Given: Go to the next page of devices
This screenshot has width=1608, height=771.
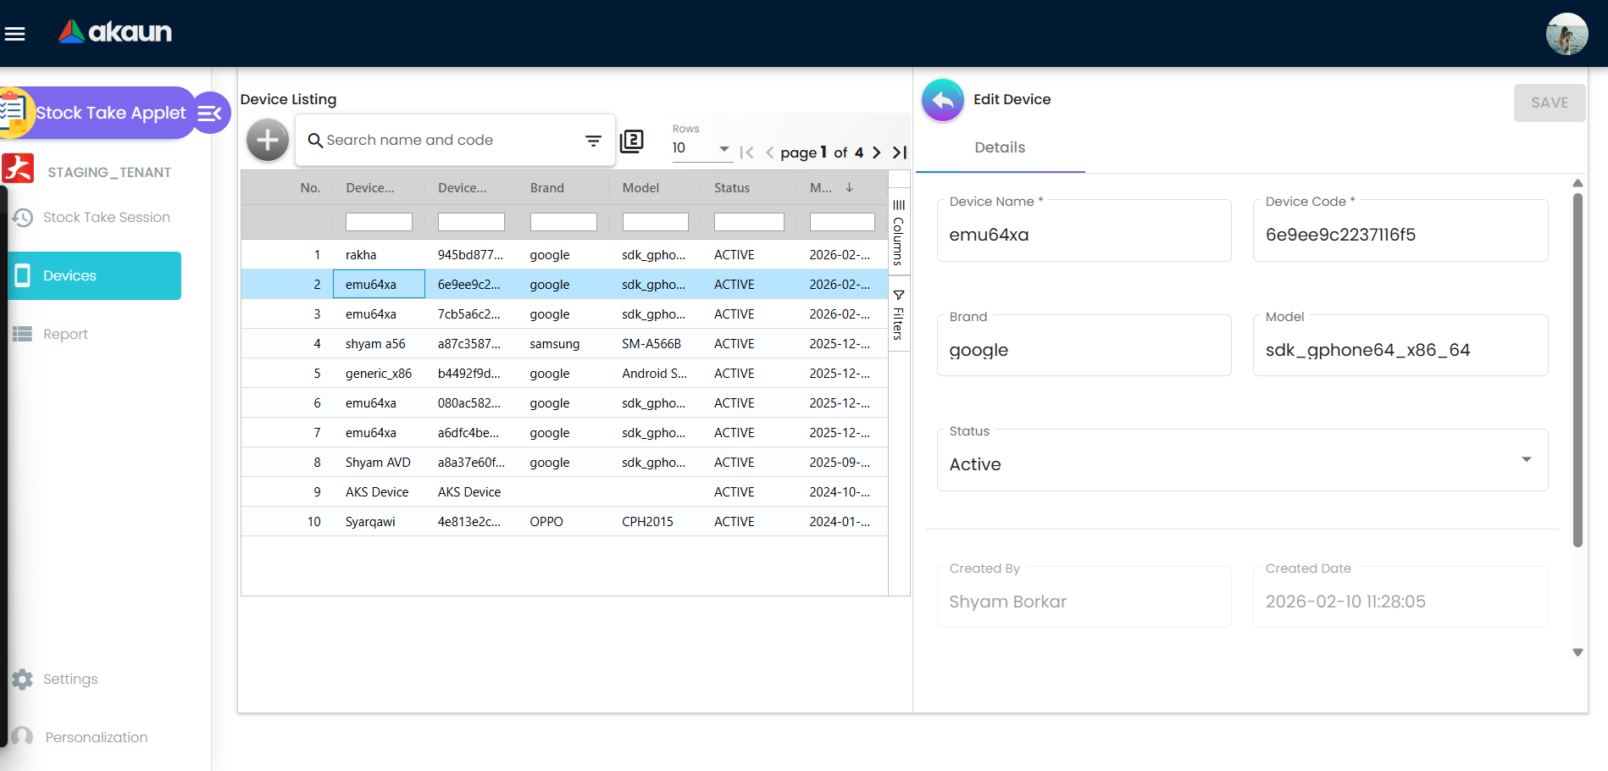Looking at the screenshot, I should [877, 153].
